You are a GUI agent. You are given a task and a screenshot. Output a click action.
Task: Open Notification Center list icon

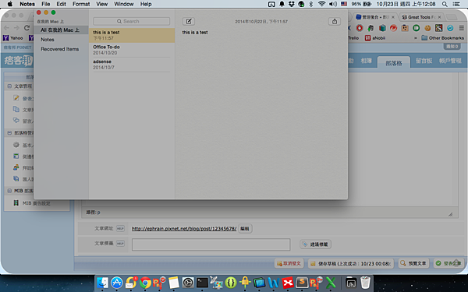456,4
